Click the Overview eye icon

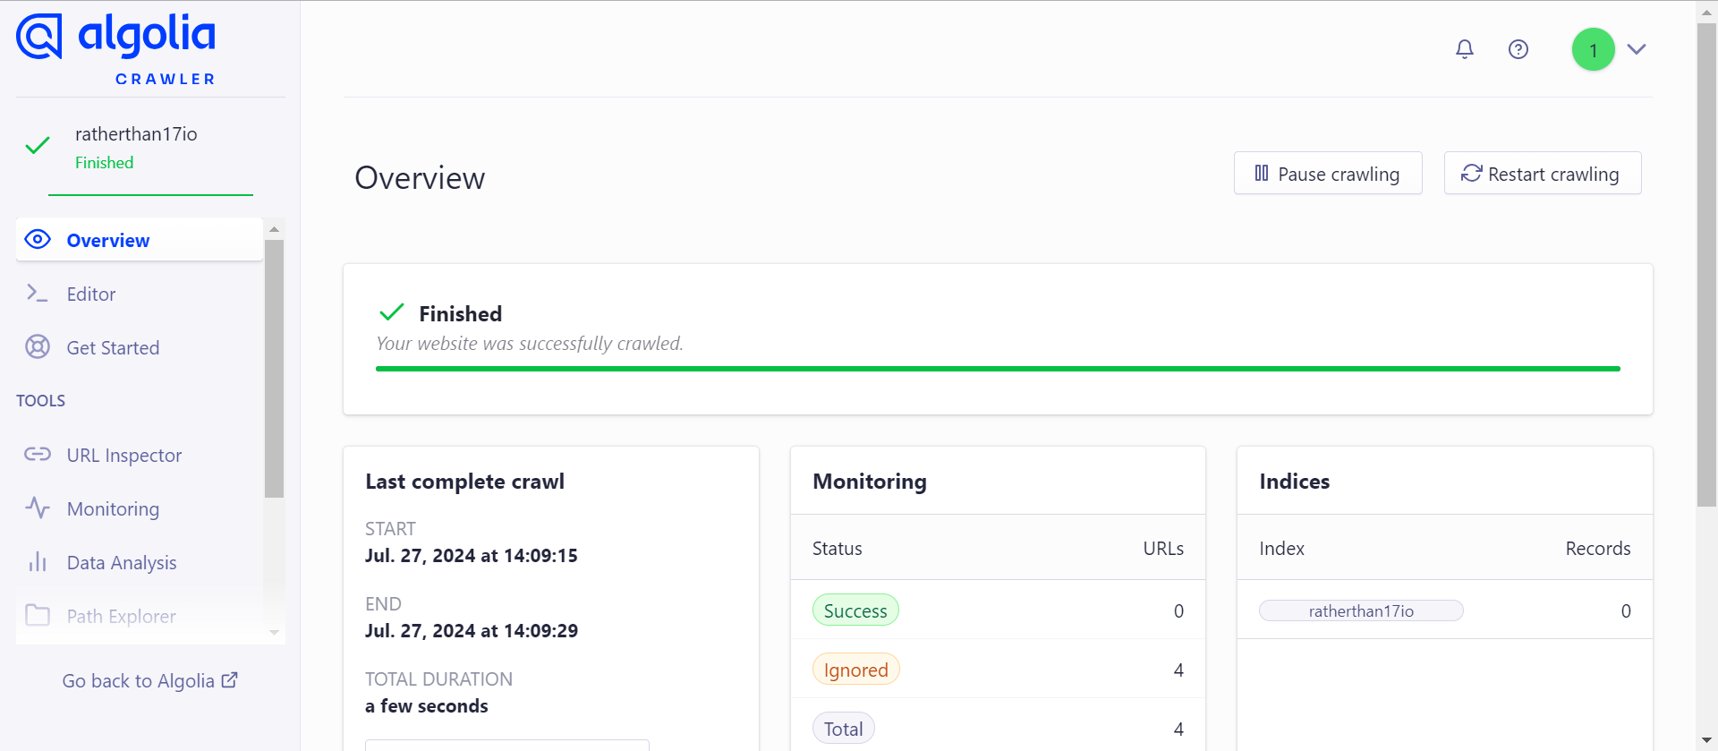click(x=38, y=239)
